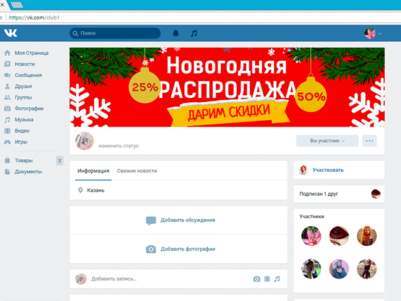This screenshot has height=301, width=401.
Task: Click the search magnifier icon
Action: 75,33
